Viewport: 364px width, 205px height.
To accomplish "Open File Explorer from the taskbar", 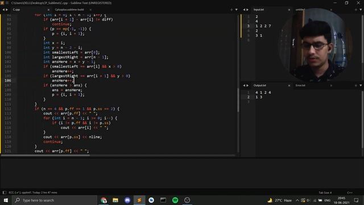I will pyautogui.click(x=115, y=200).
